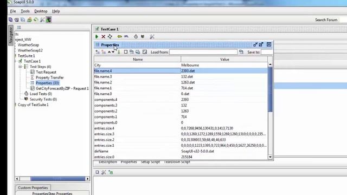Viewport: 347px width, 195px height.
Task: Select Security Tests (0) node
Action: [x=43, y=99]
